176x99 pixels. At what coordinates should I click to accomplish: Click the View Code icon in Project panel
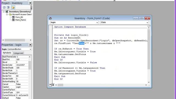click(x=4, y=7)
